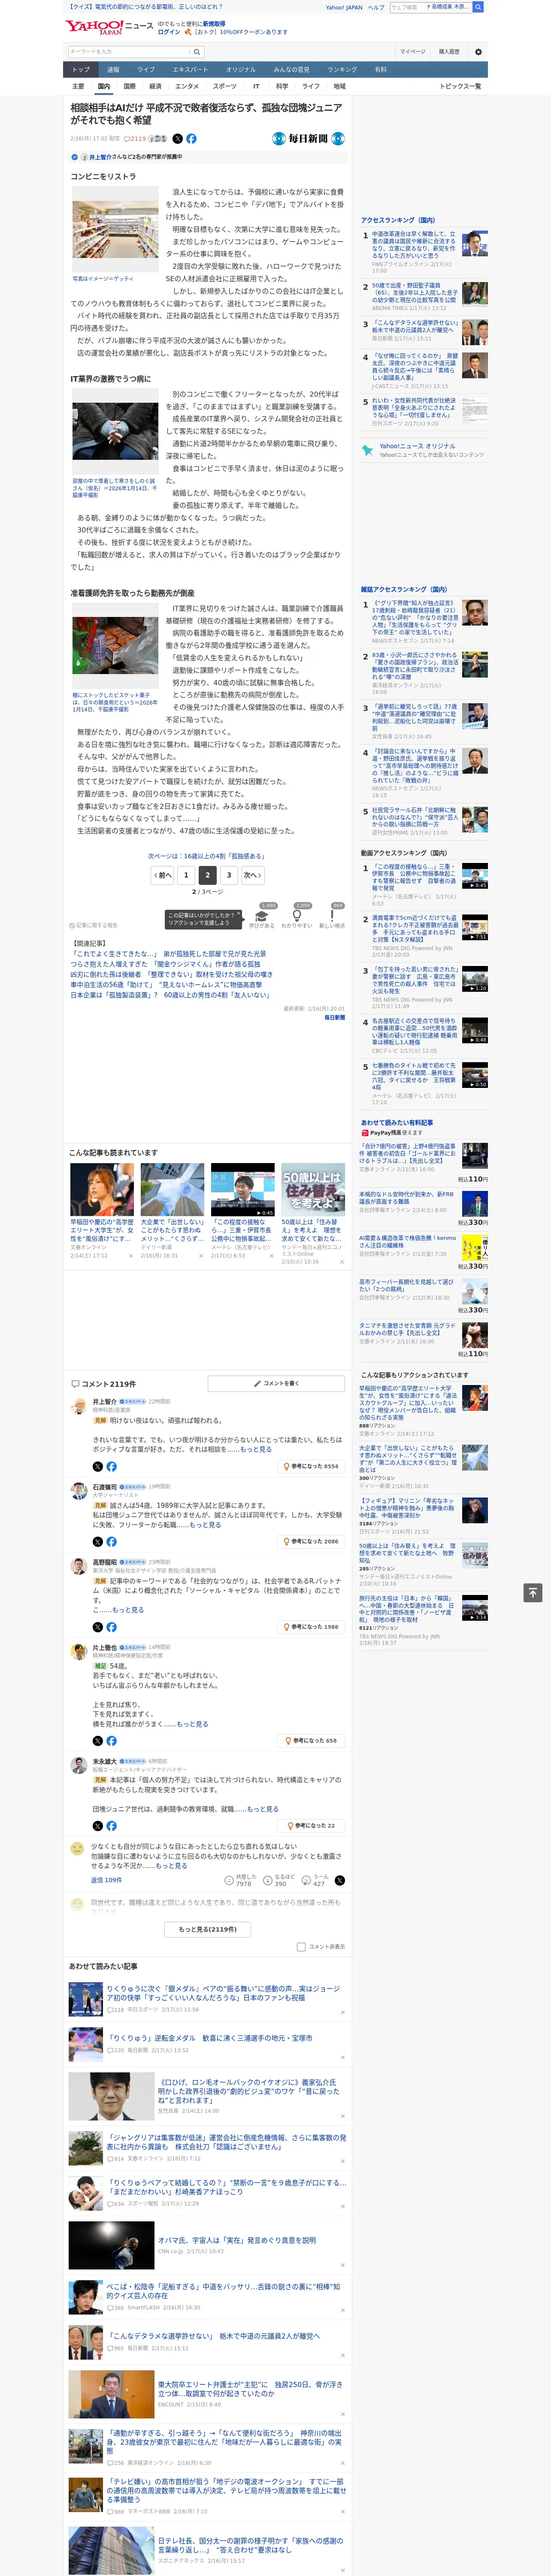Share 末永雄大's comment on Facebook
The height and width of the screenshot is (2576, 551).
[x=111, y=1826]
